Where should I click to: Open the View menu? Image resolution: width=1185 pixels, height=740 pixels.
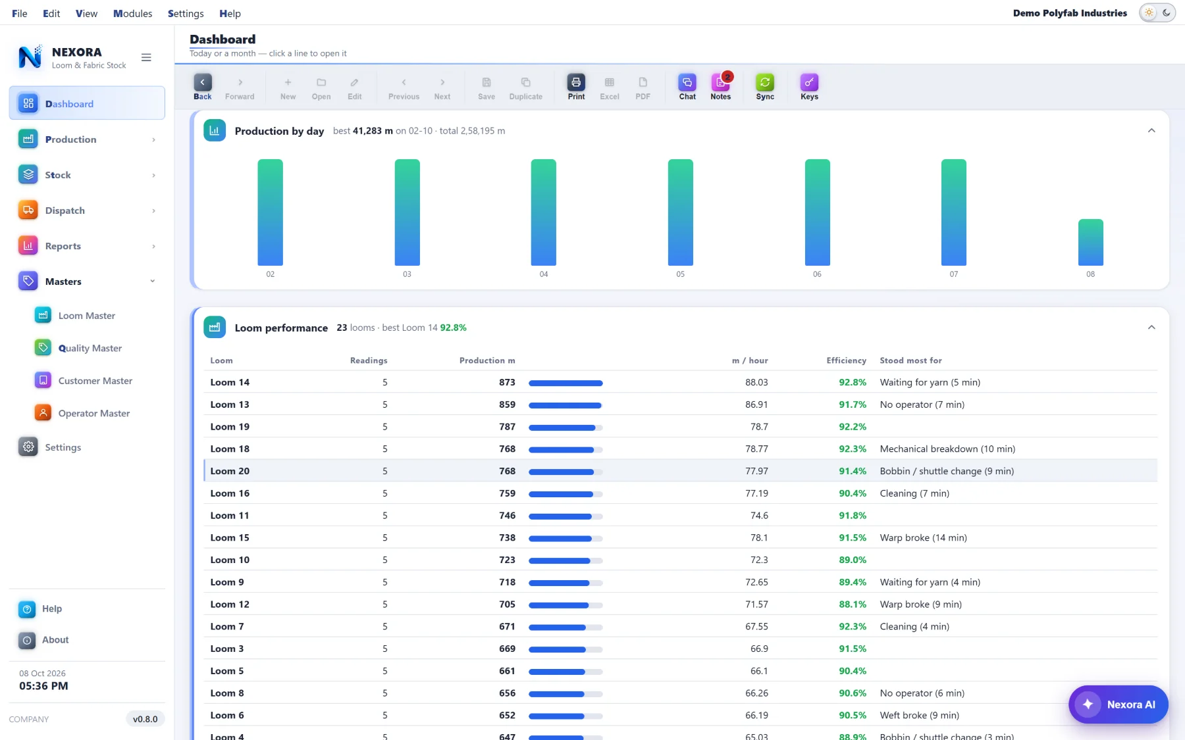tap(86, 13)
